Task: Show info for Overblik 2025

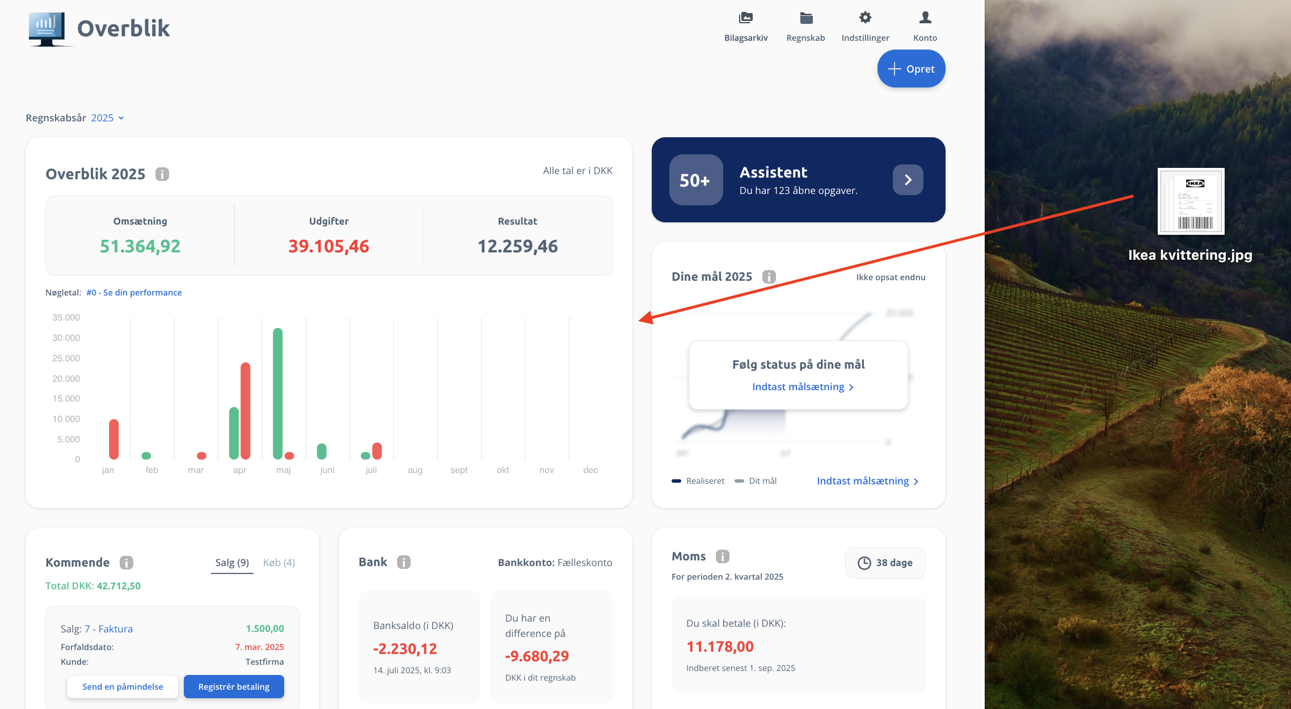Action: pos(162,174)
